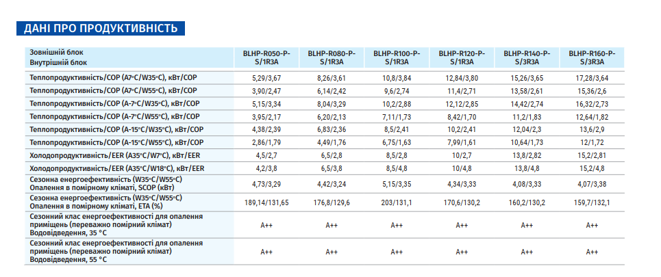Click the BLHP-R160-P-S/3R3A column header

tap(592, 57)
